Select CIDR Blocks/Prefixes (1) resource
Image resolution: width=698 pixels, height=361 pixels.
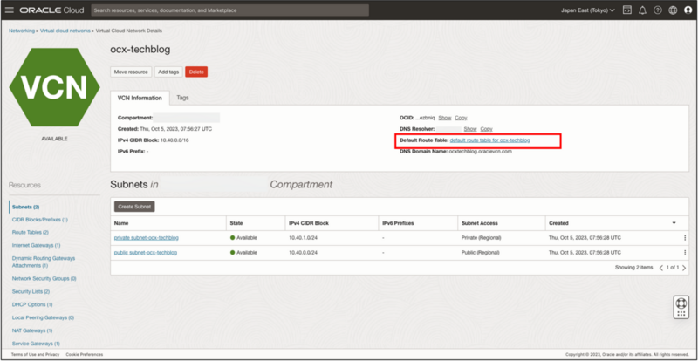39,220
